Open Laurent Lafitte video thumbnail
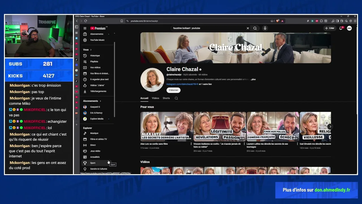The image size is (362, 204). click(273, 127)
